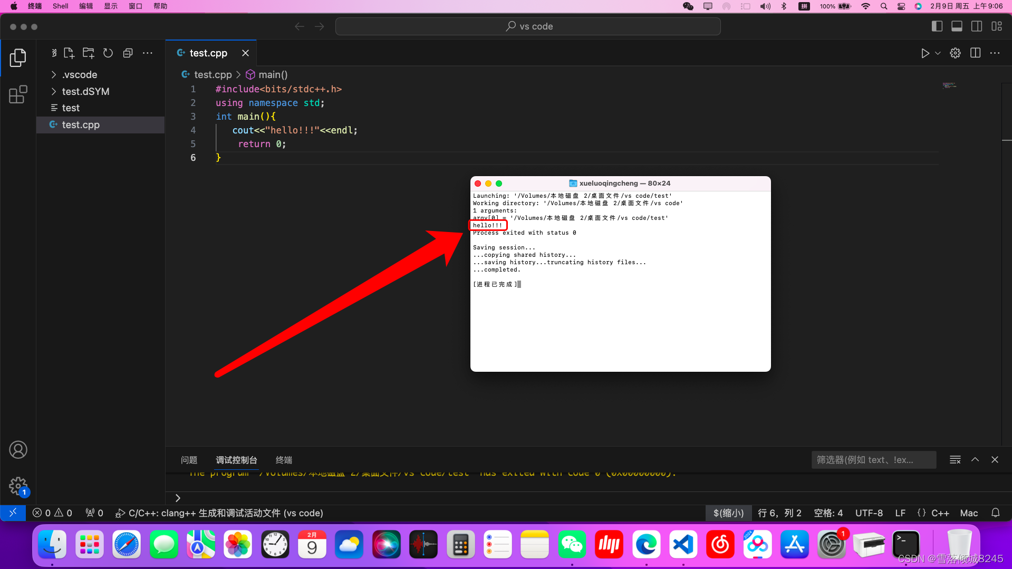The image size is (1012, 569).
Task: Select test.cpp in the explorer tree
Action: click(x=100, y=124)
